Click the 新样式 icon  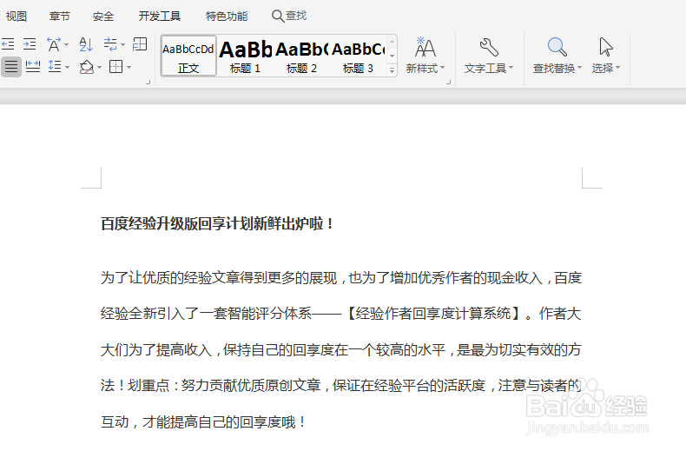[425, 47]
